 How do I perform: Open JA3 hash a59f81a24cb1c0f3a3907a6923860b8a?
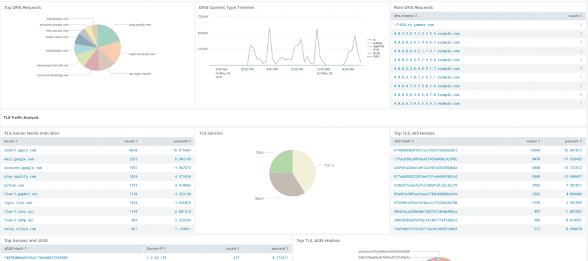click(x=425, y=168)
